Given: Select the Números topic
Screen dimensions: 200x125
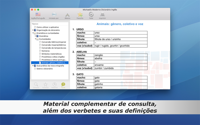Looking at the screenshot, I should [45, 51].
